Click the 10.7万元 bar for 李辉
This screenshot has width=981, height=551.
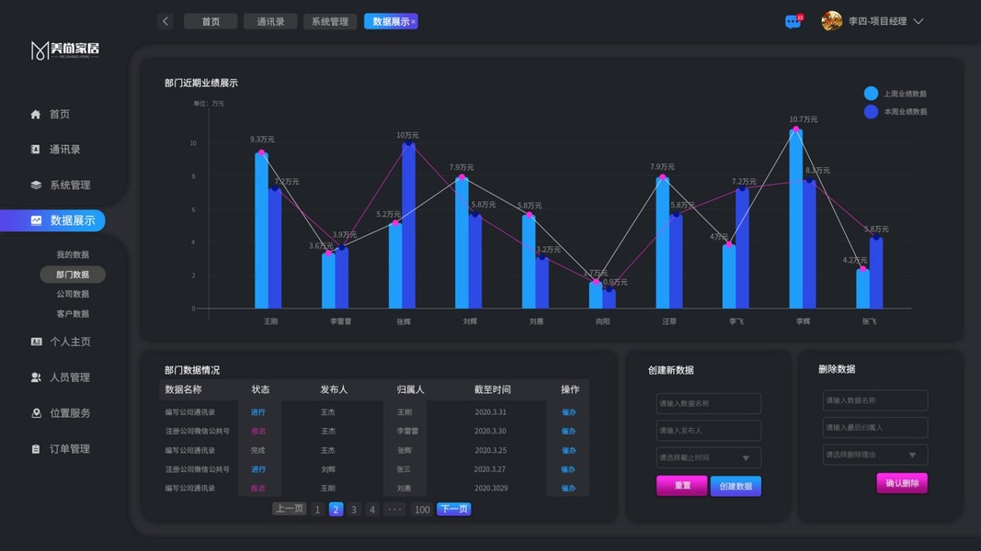pyautogui.click(x=796, y=219)
